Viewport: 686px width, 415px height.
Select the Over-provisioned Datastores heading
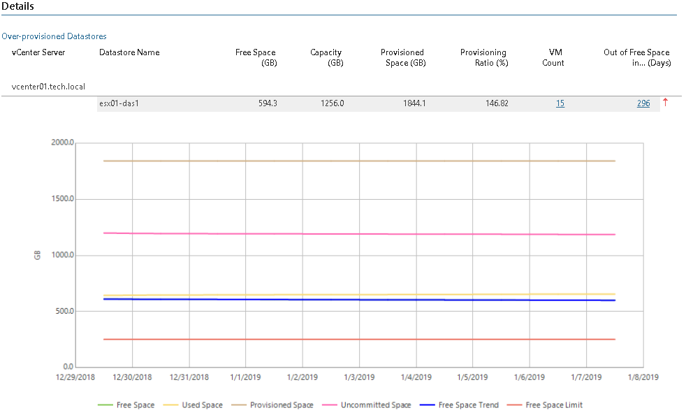coord(54,36)
